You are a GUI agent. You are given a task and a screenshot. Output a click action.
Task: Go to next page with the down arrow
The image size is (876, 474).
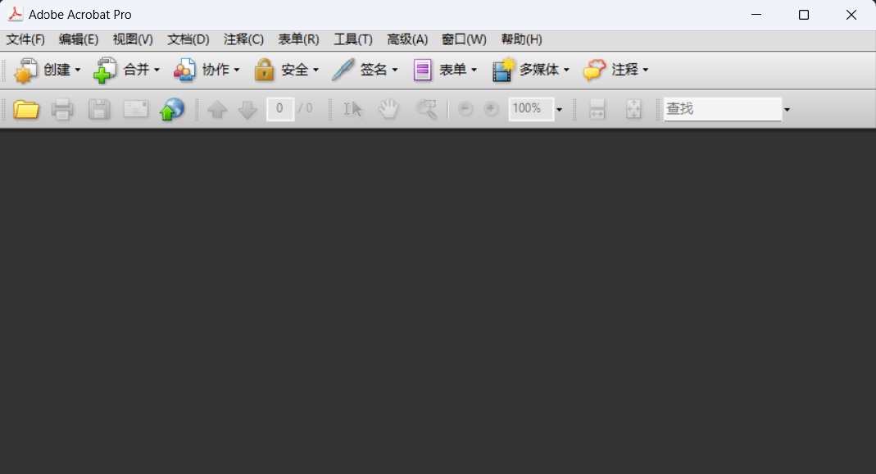pyautogui.click(x=247, y=108)
